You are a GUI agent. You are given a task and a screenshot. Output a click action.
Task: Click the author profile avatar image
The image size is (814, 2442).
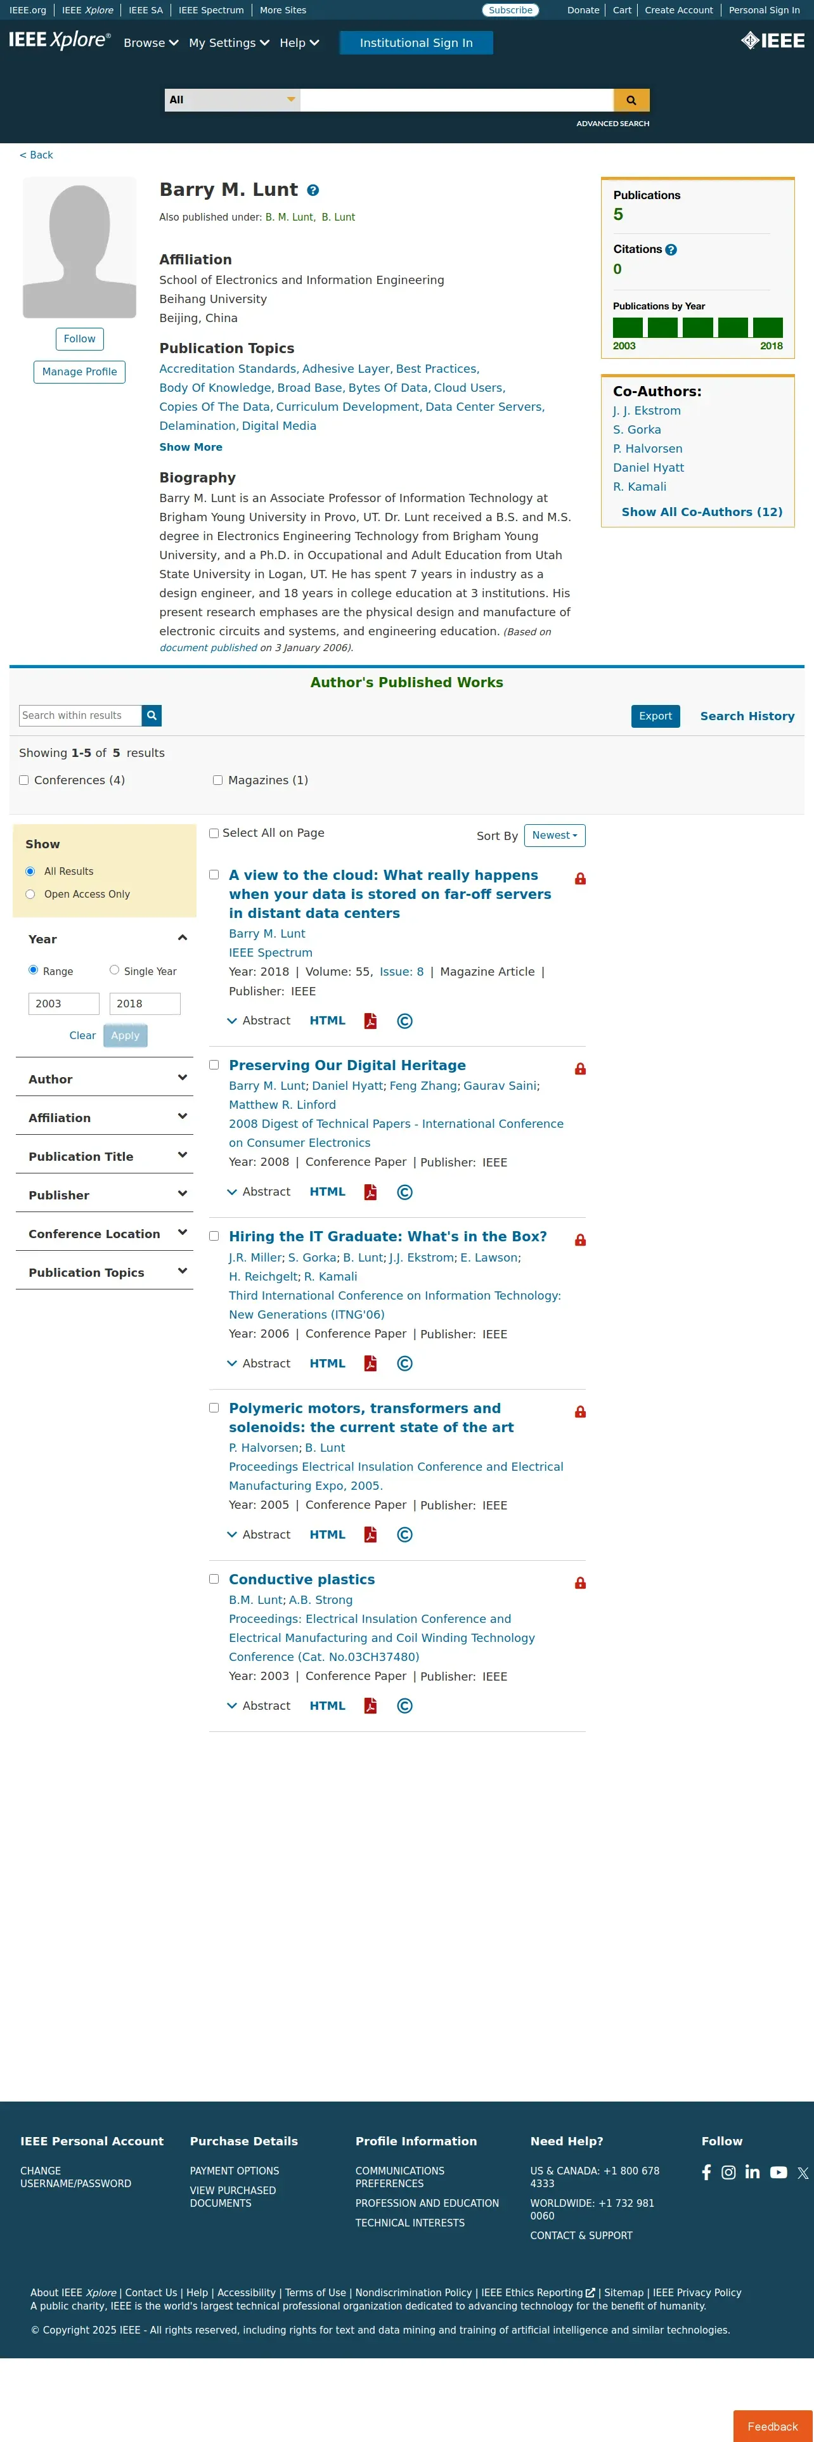80,247
